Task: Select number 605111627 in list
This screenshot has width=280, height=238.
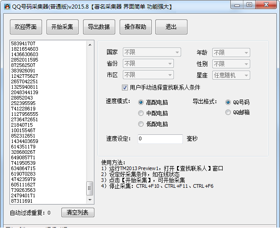Action: (23, 185)
